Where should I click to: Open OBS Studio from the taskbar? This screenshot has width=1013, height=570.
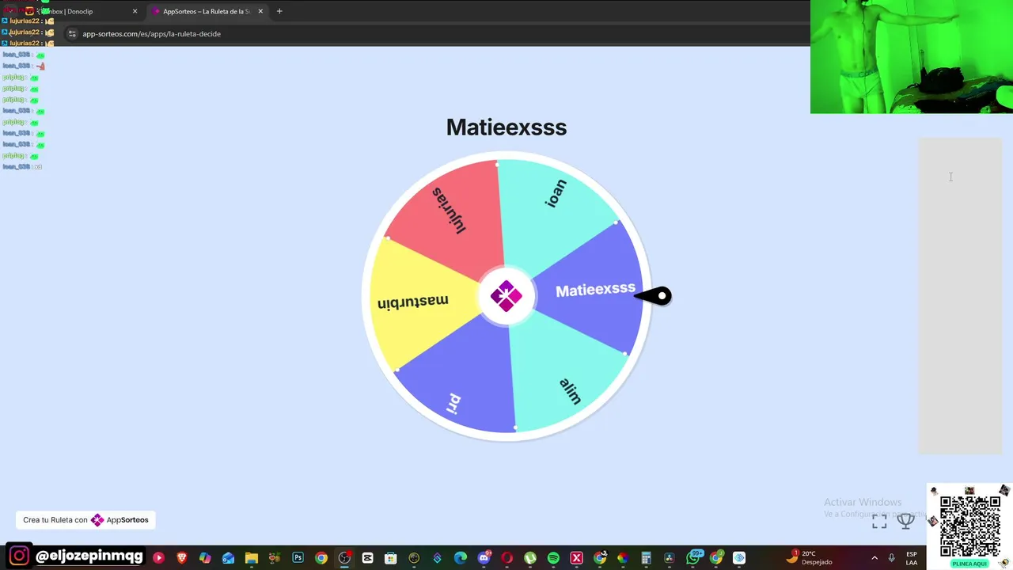click(x=344, y=558)
